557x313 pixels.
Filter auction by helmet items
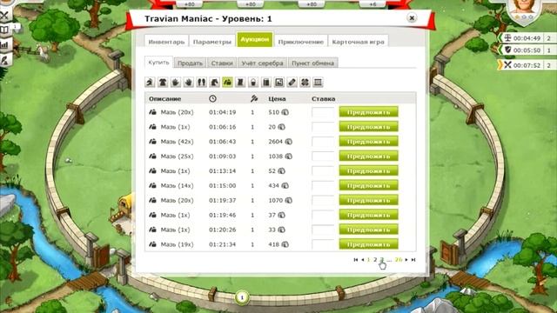(x=150, y=83)
